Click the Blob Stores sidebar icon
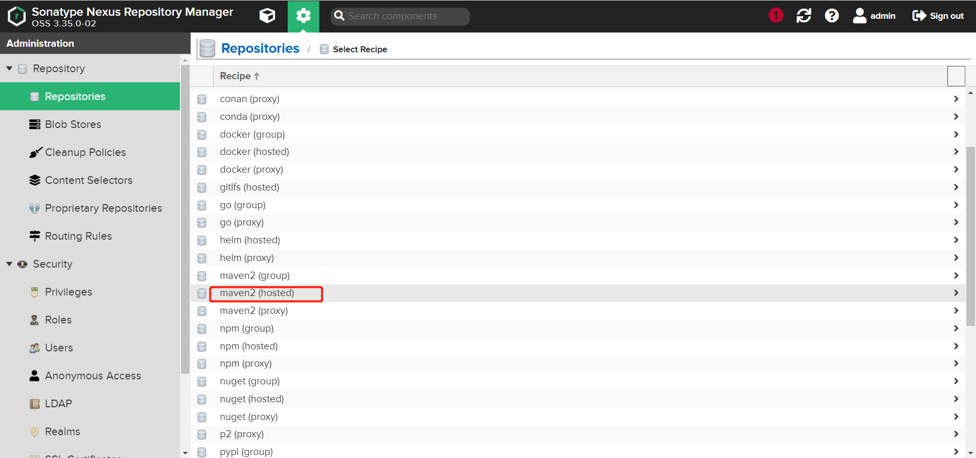 click(x=35, y=124)
